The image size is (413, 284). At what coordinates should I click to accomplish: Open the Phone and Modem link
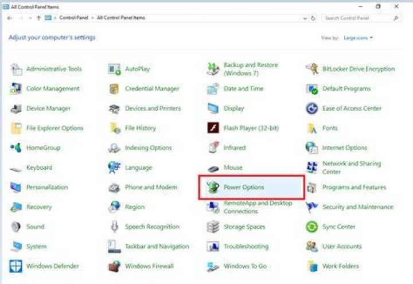click(x=151, y=187)
